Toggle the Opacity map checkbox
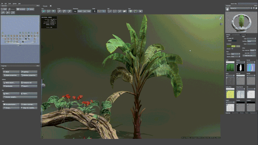The width and height of the screenshot is (258, 145). click(237, 64)
